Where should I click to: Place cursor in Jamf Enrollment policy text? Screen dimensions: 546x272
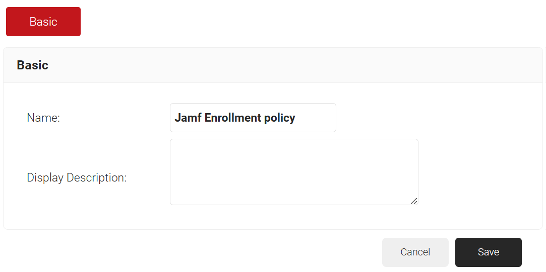pyautogui.click(x=235, y=118)
